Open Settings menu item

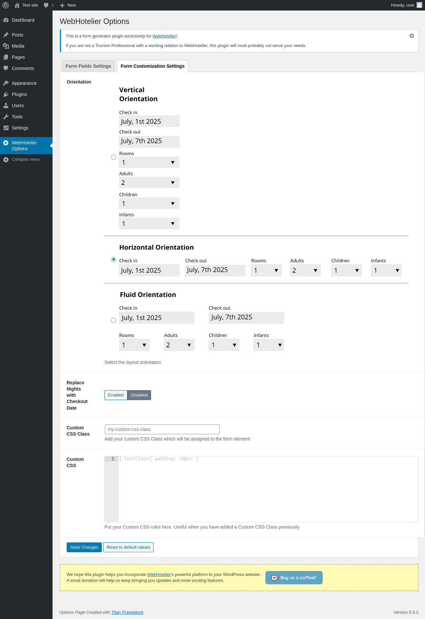tap(26, 128)
